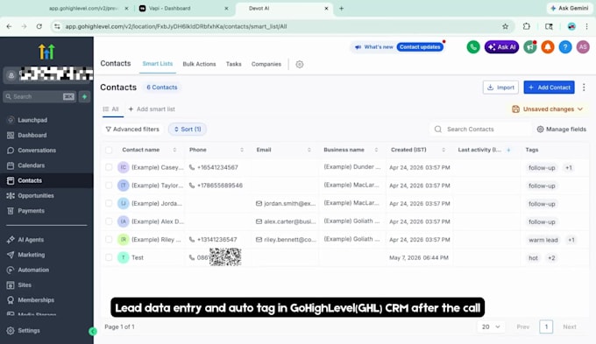Open Dashboard in the sidebar
The height and width of the screenshot is (344, 596).
pyautogui.click(x=32, y=135)
